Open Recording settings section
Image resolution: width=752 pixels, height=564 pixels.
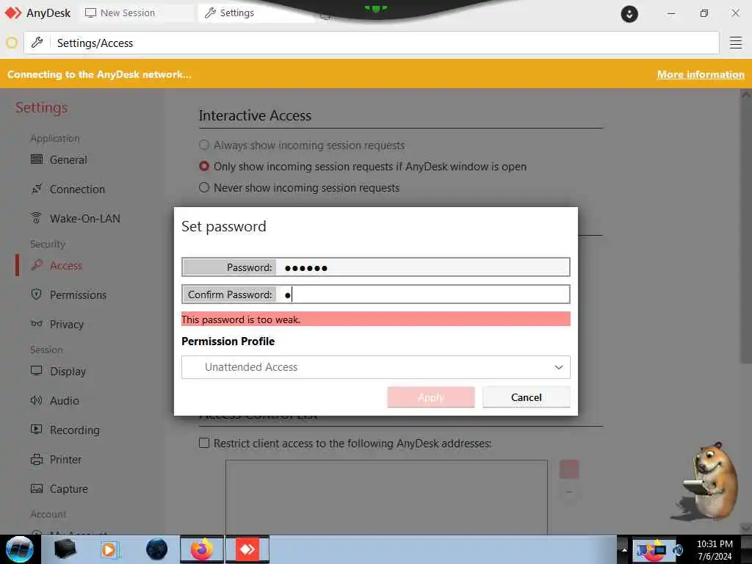(x=74, y=430)
